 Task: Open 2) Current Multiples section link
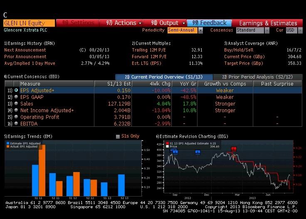coord(151,43)
